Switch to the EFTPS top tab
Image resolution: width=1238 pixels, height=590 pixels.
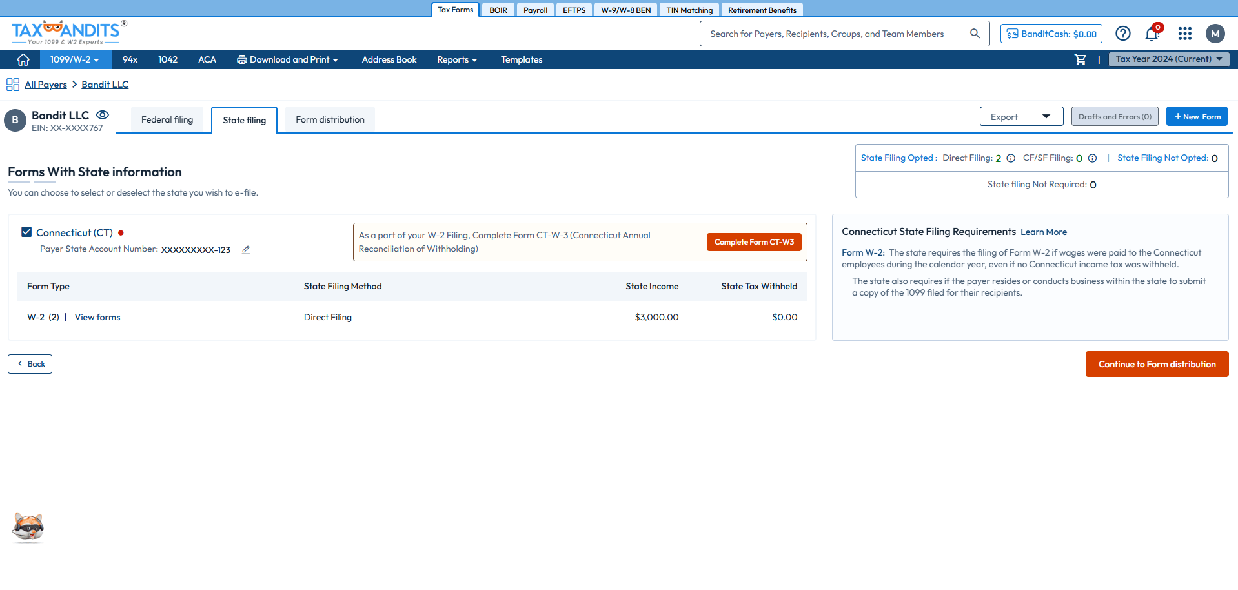(574, 10)
